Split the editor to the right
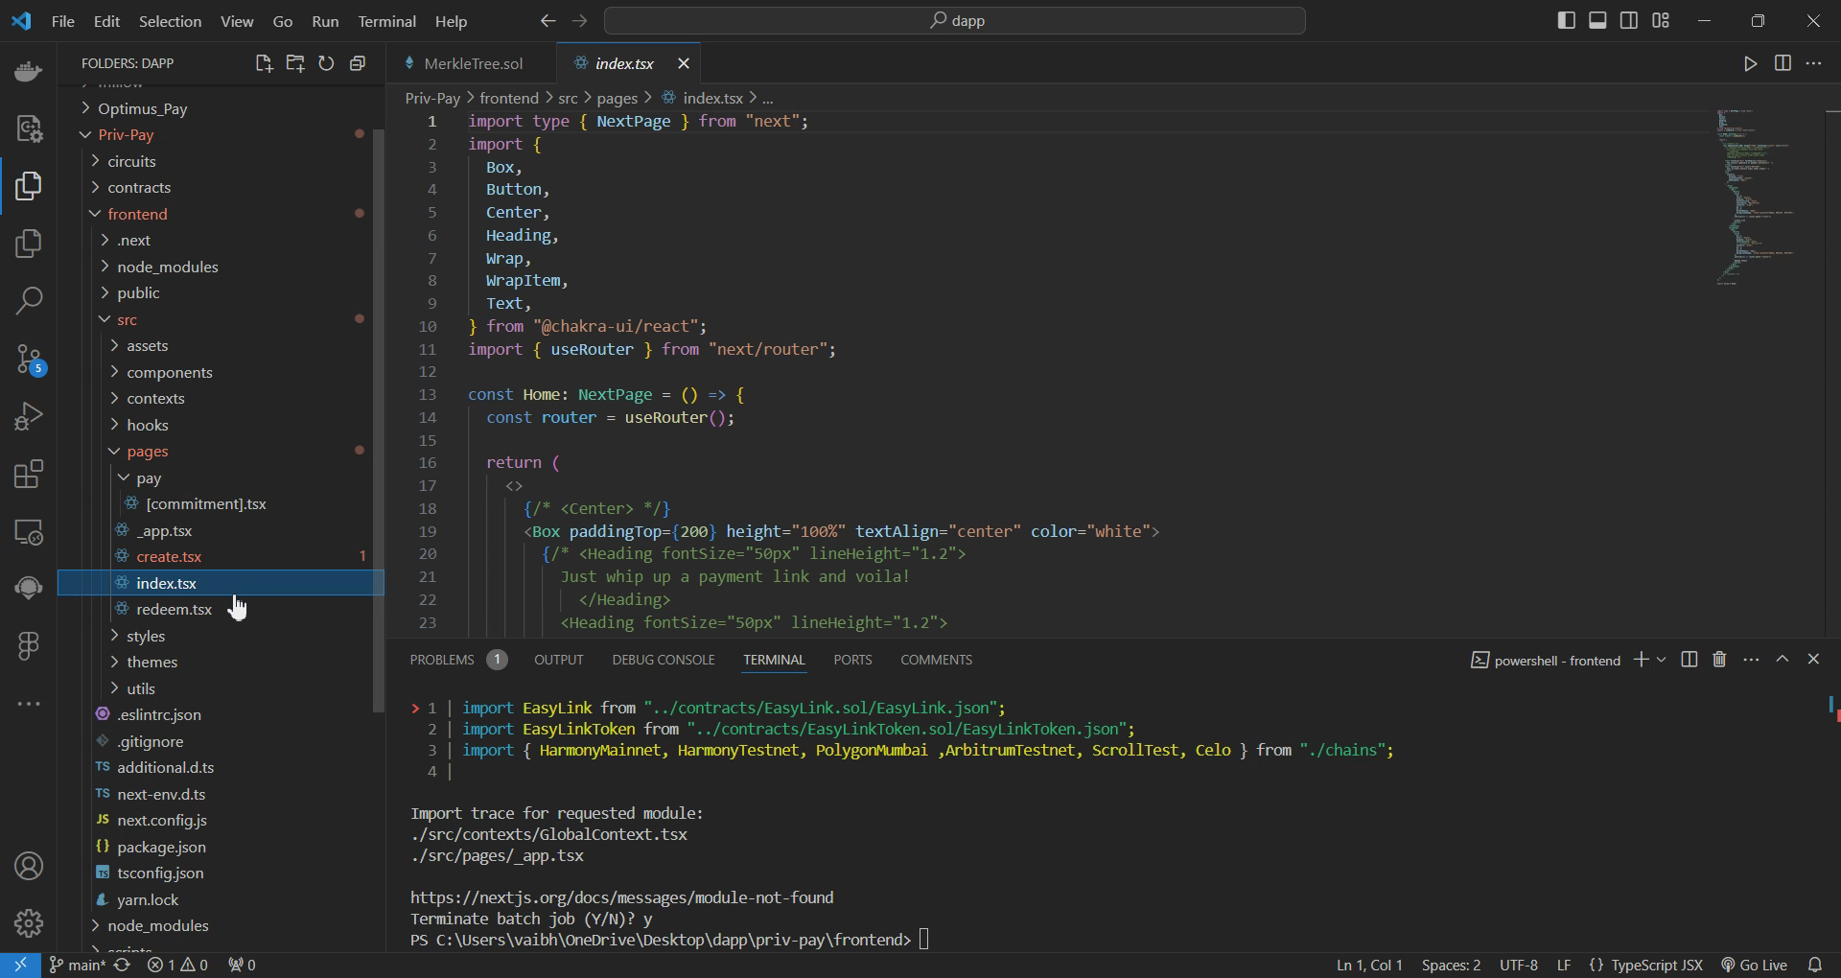This screenshot has width=1841, height=978. pos(1783,63)
